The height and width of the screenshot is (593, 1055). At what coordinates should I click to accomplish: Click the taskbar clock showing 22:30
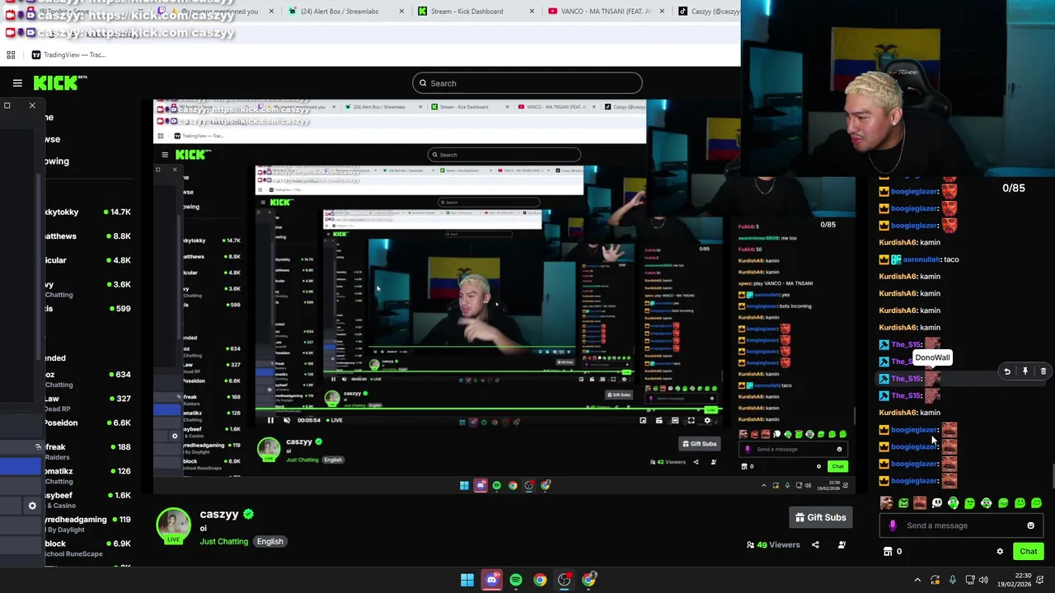(1015, 580)
